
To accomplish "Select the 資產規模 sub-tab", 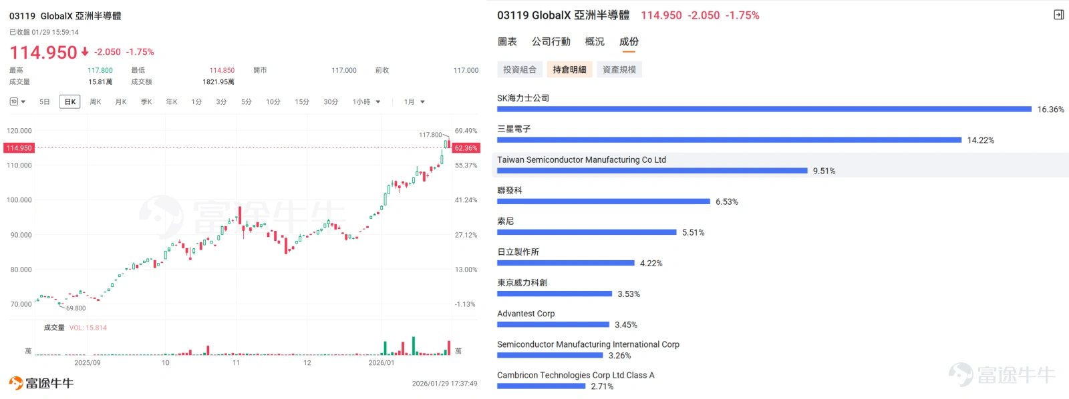I will point(619,69).
